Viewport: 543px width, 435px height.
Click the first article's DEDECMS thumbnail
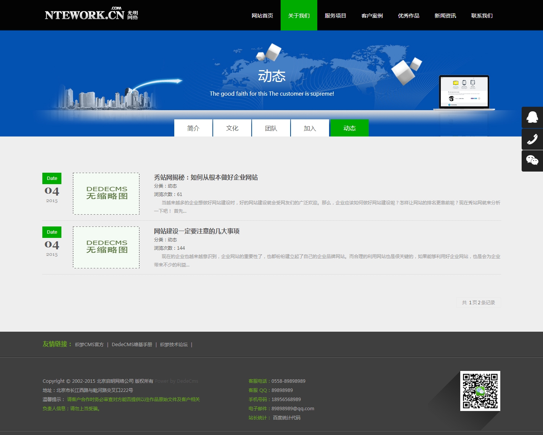(x=106, y=194)
